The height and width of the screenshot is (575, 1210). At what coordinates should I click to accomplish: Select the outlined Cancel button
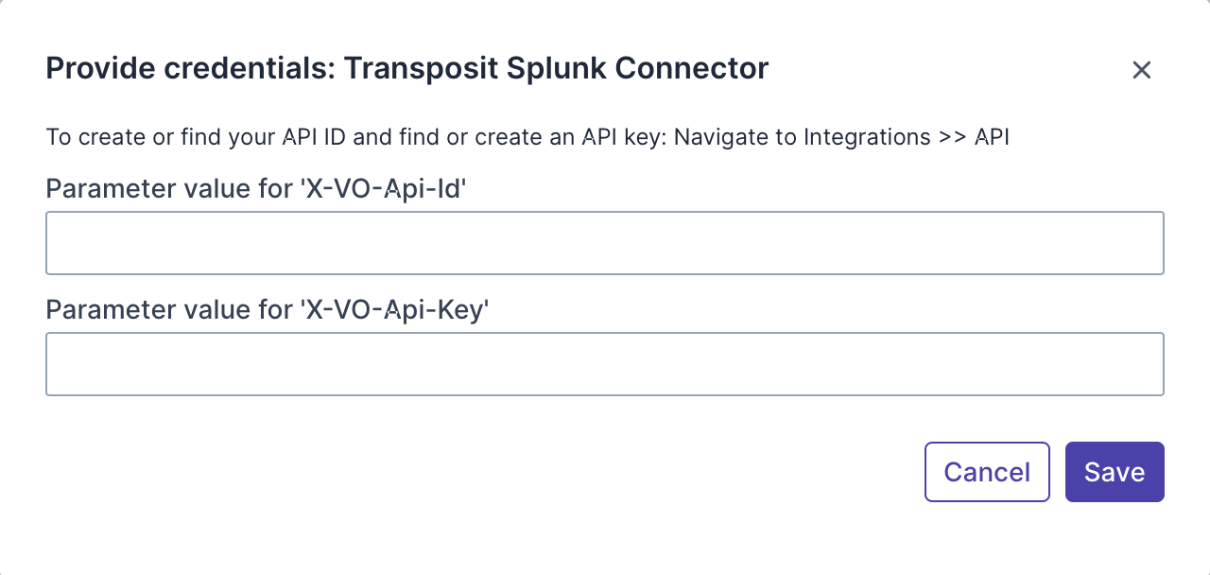point(987,472)
